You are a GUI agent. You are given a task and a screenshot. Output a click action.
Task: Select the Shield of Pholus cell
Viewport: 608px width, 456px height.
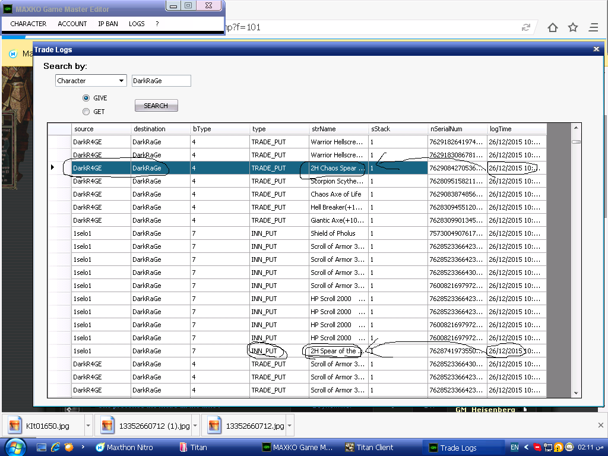(x=339, y=233)
